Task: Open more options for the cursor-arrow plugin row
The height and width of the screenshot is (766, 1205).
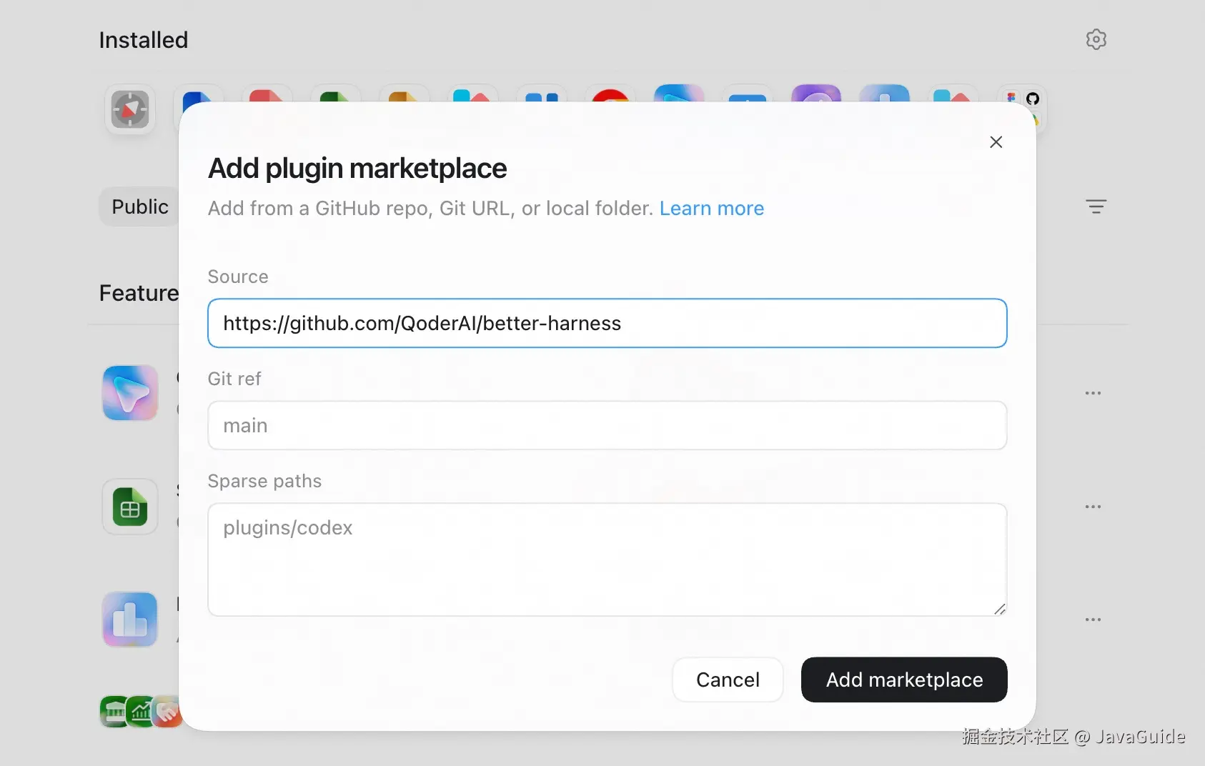Action: [1093, 393]
